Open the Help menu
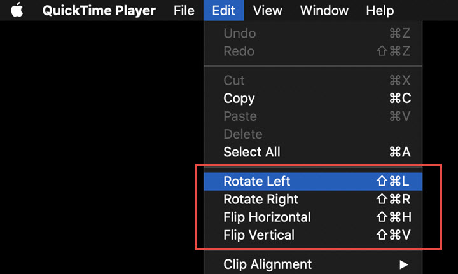The width and height of the screenshot is (458, 274). click(380, 11)
